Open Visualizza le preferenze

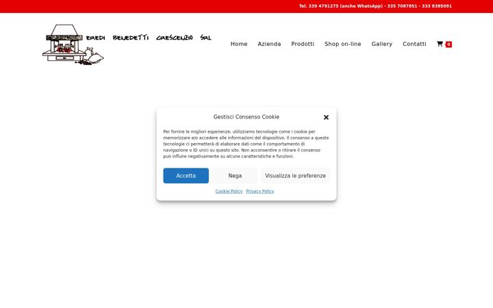(295, 176)
